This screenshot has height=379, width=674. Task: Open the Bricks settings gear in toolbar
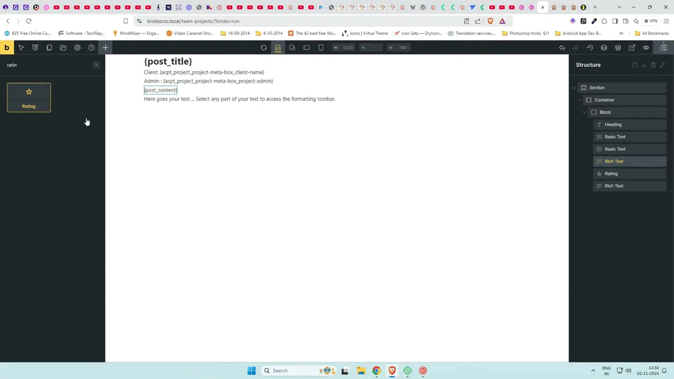(77, 48)
